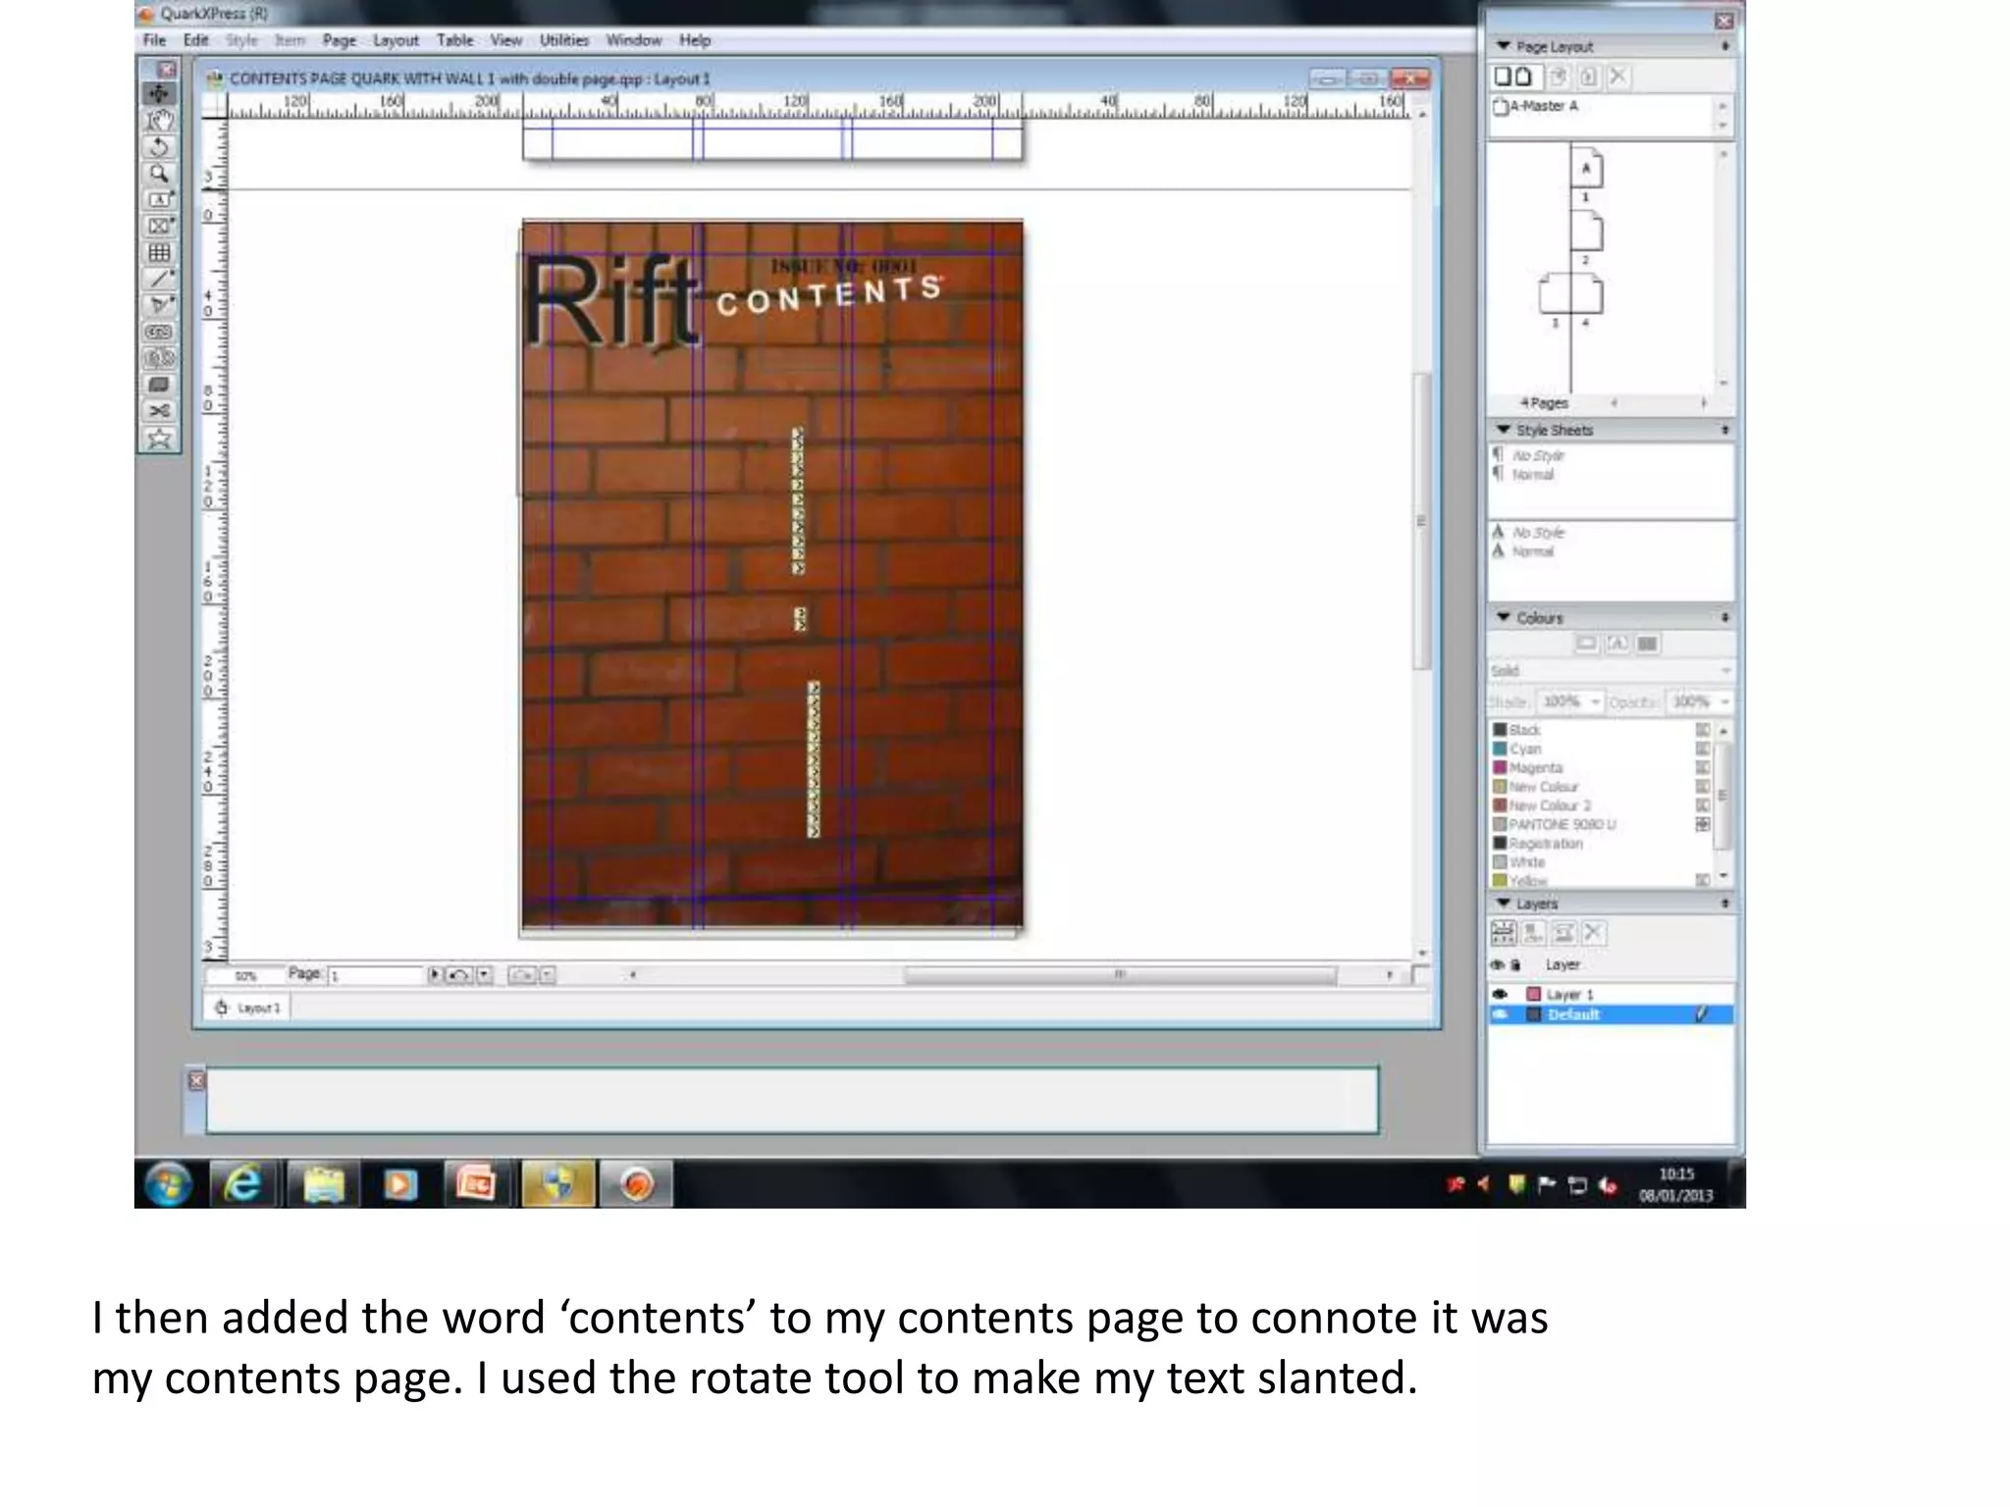Open Page Layout panel options menu
The width and height of the screenshot is (2010, 1507).
coord(1725,46)
